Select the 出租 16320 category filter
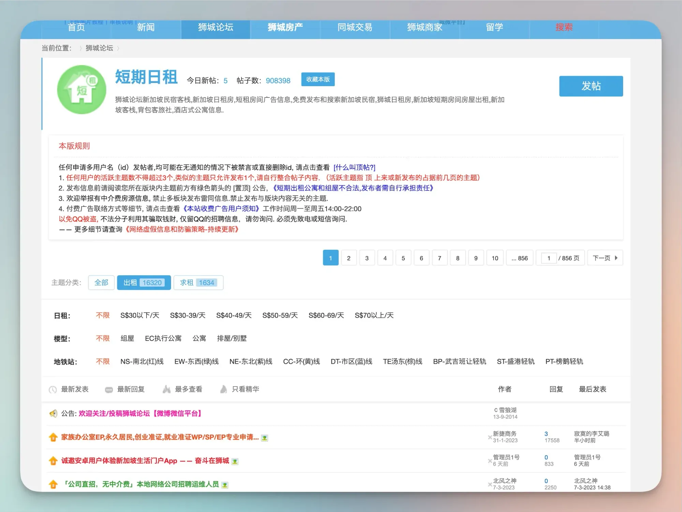This screenshot has width=682, height=512. 144,283
